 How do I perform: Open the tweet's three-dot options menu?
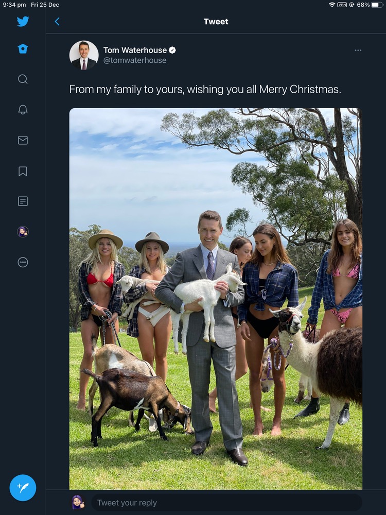click(358, 50)
